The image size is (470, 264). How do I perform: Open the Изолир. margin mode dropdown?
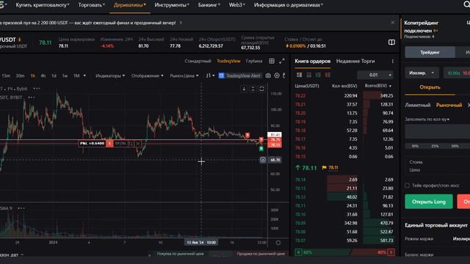(422, 73)
